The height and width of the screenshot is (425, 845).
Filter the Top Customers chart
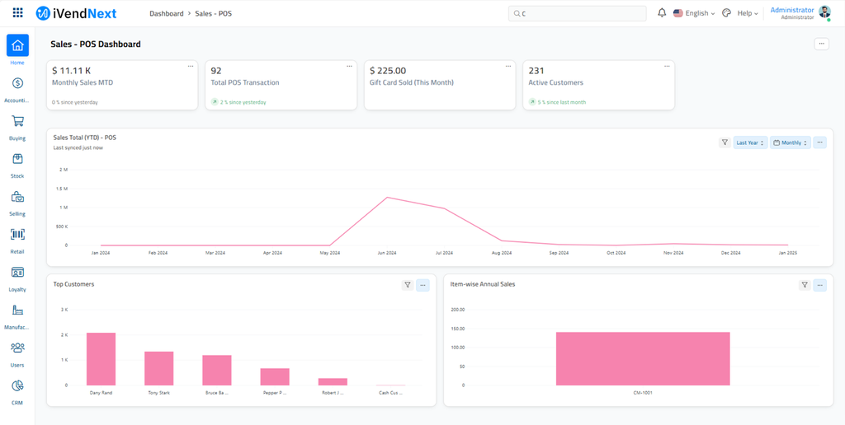408,285
